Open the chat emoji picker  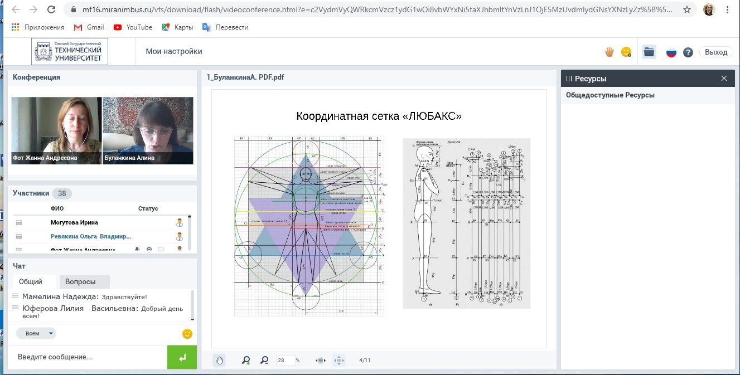point(187,334)
